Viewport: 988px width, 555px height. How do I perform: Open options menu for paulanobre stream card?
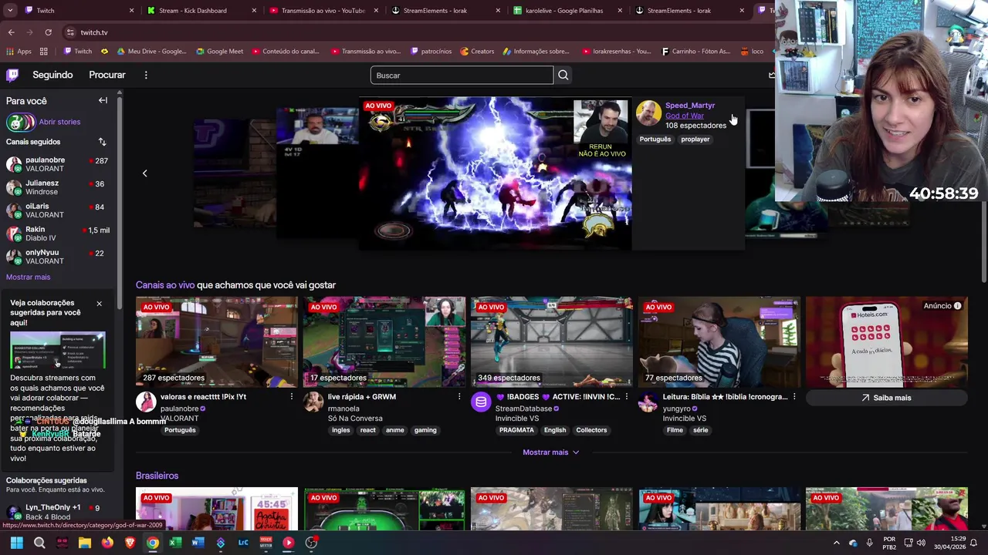click(291, 396)
